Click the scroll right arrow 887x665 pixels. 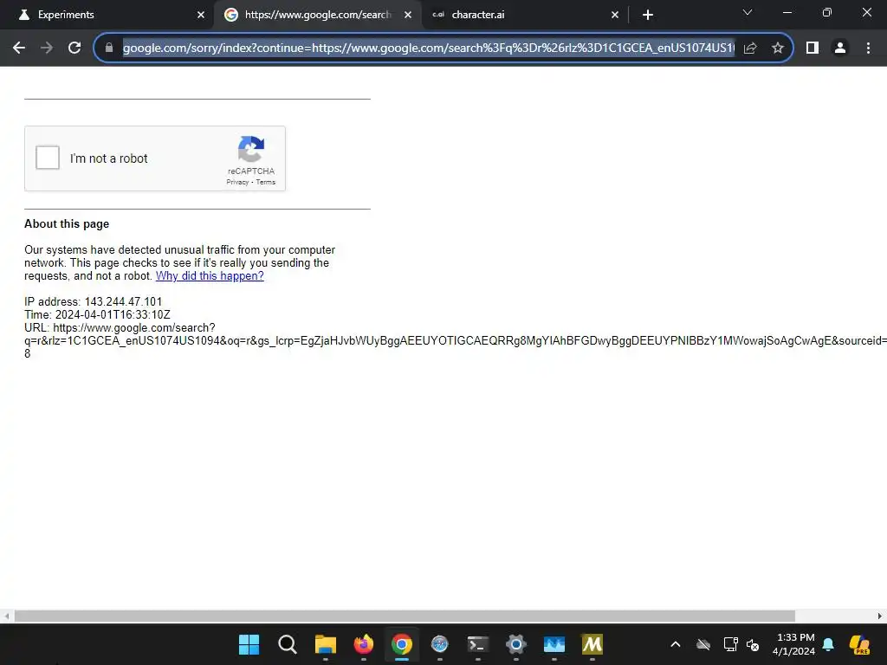coord(880,616)
